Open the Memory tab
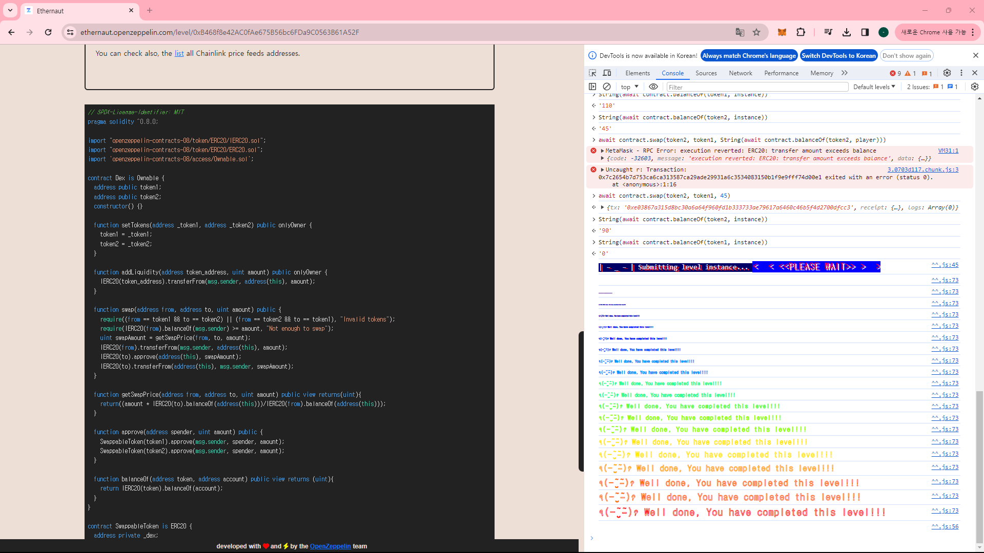 pyautogui.click(x=822, y=73)
